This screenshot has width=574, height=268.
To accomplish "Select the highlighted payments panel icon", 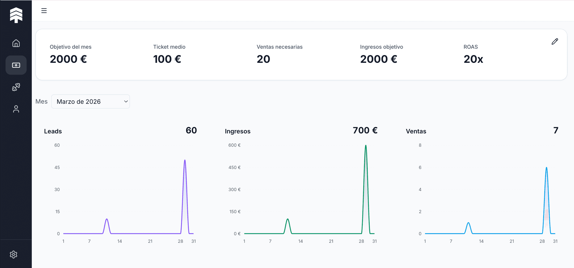I will 16,65.
